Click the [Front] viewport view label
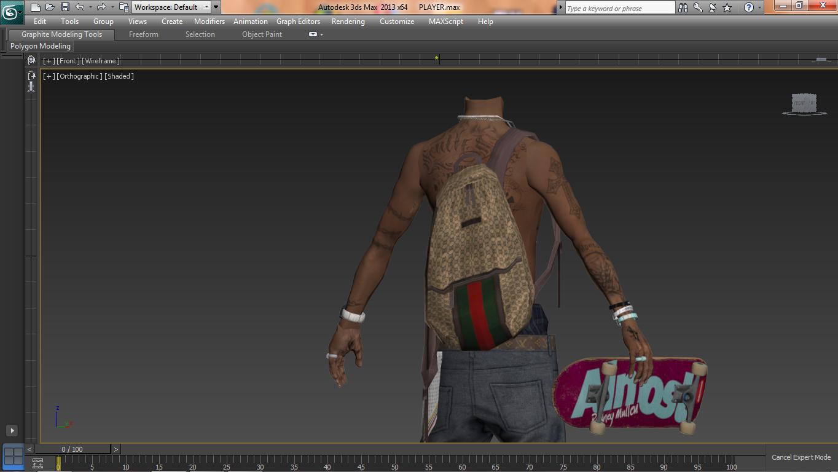The image size is (838, 472). pyautogui.click(x=68, y=61)
